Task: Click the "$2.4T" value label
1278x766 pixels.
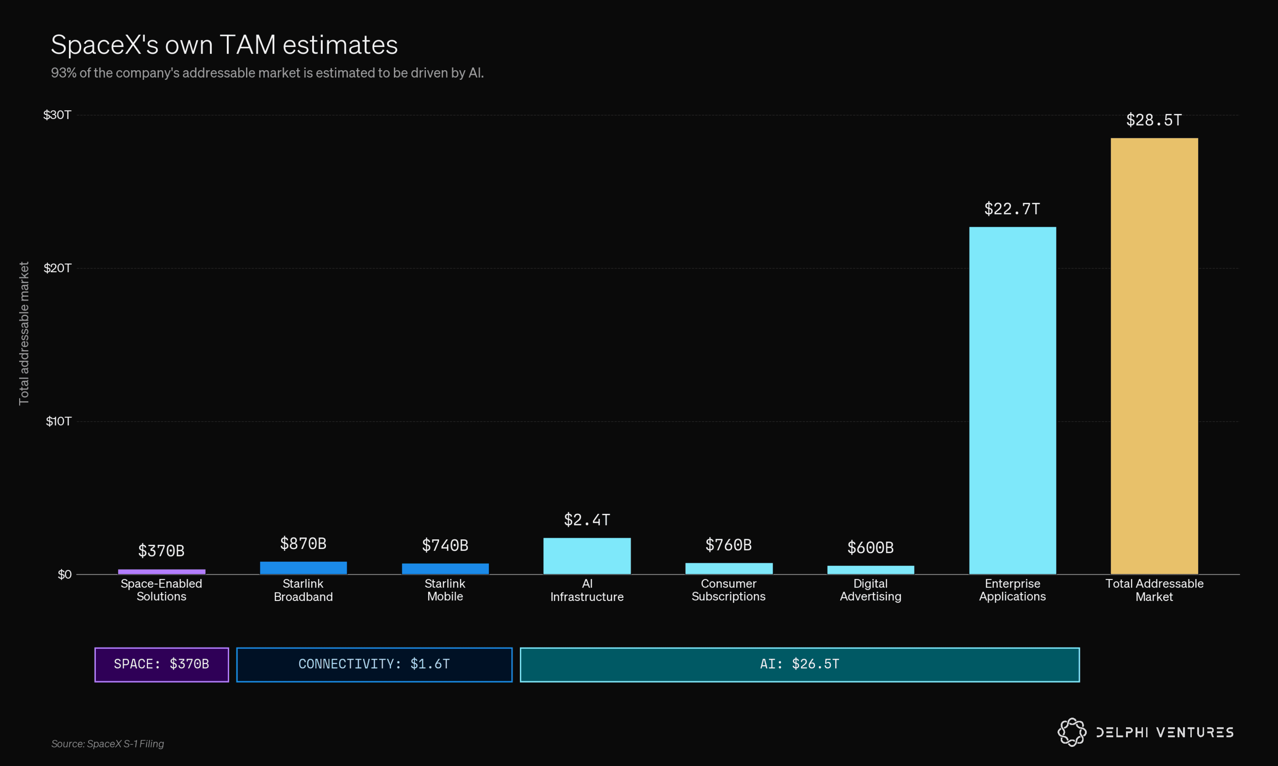Action: (x=587, y=520)
